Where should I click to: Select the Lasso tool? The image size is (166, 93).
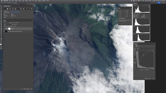pyautogui.click(x=1, y=10)
